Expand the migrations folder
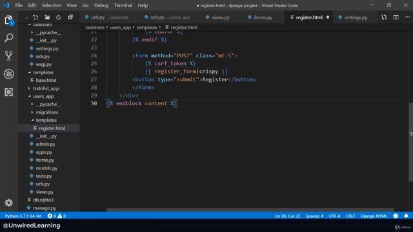Viewport: 413px width, 232px height. click(47, 112)
